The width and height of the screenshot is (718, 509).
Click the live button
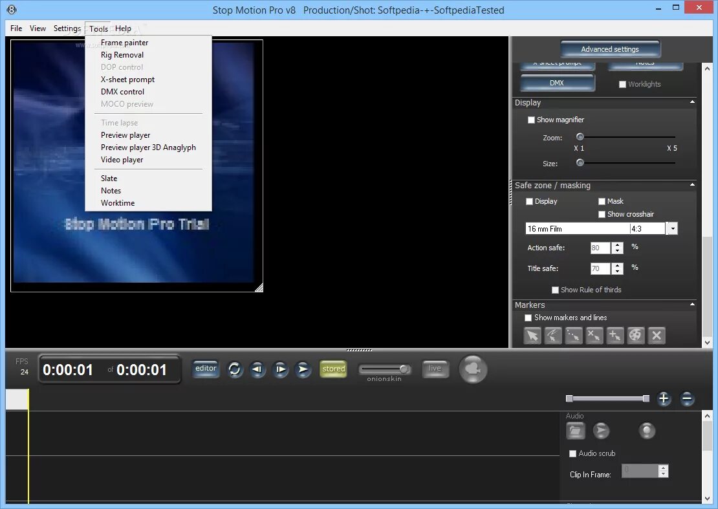pos(435,369)
